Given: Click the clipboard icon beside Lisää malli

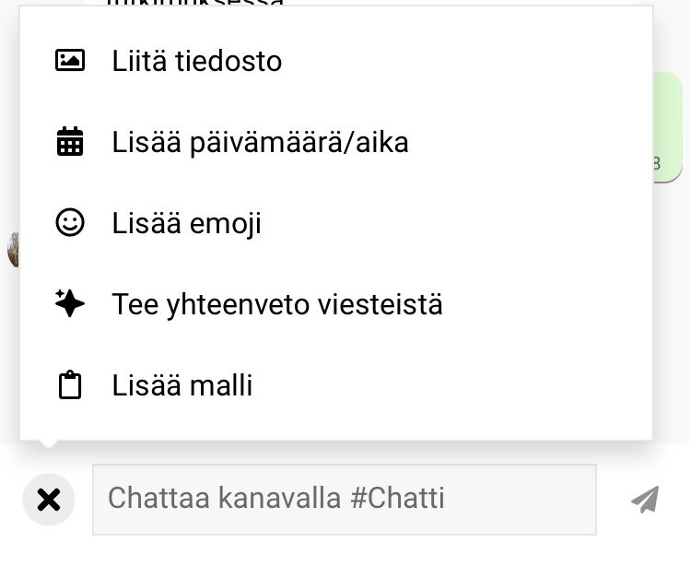Looking at the screenshot, I should point(70,385).
